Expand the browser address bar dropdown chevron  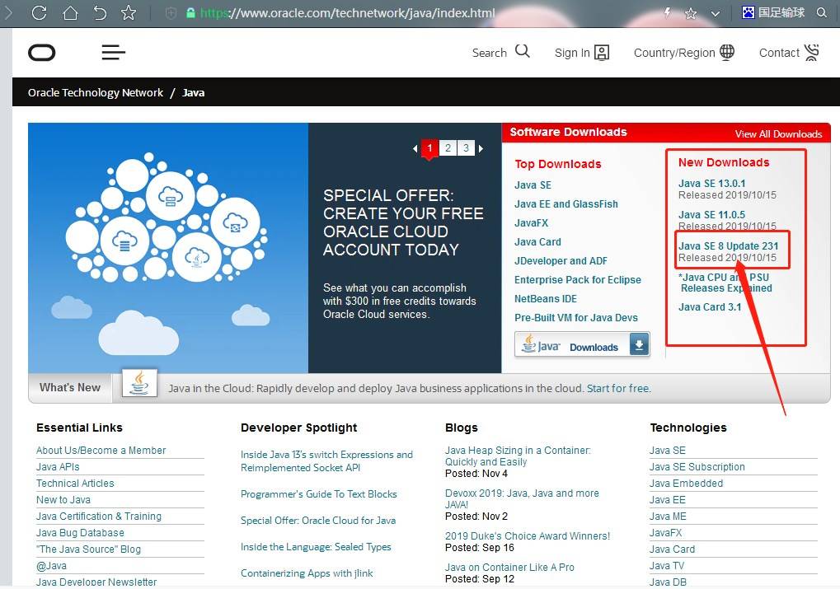tap(715, 13)
